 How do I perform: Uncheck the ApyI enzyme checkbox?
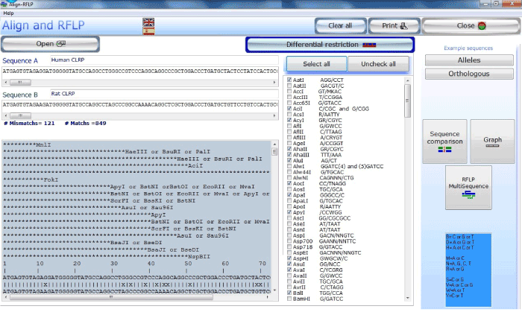tap(289, 212)
